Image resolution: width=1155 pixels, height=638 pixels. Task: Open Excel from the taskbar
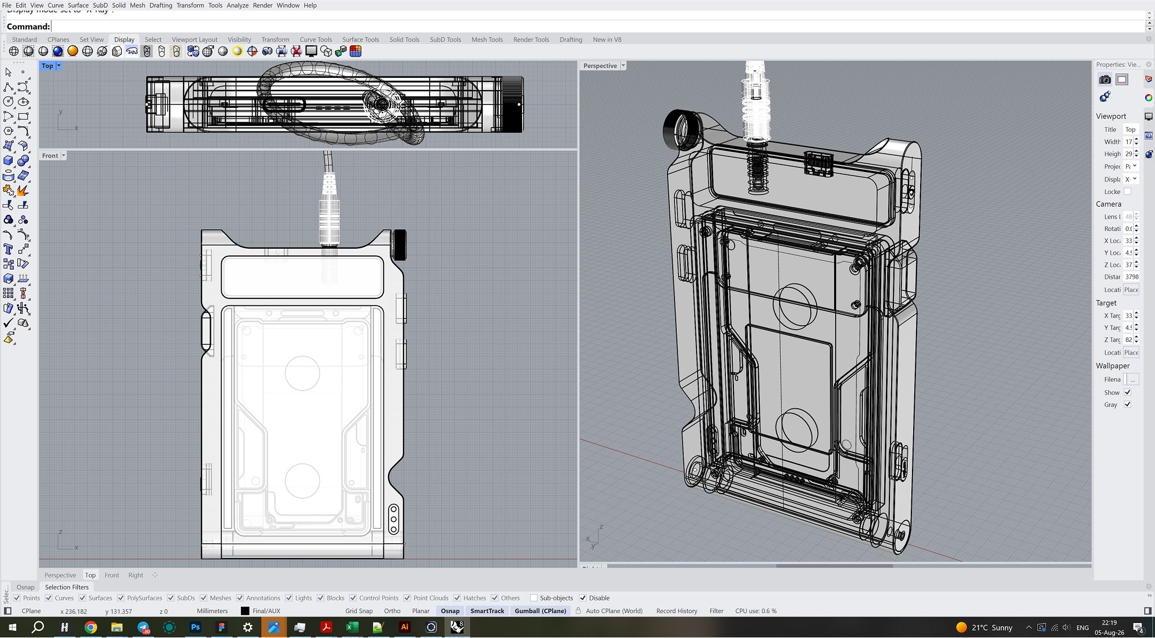[352, 627]
